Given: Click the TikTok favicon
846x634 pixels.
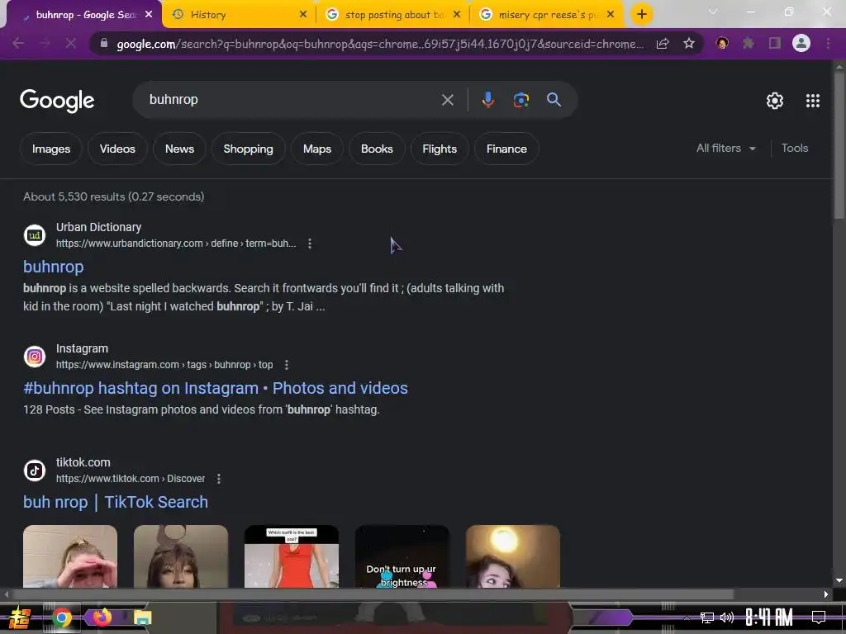Looking at the screenshot, I should pos(35,470).
